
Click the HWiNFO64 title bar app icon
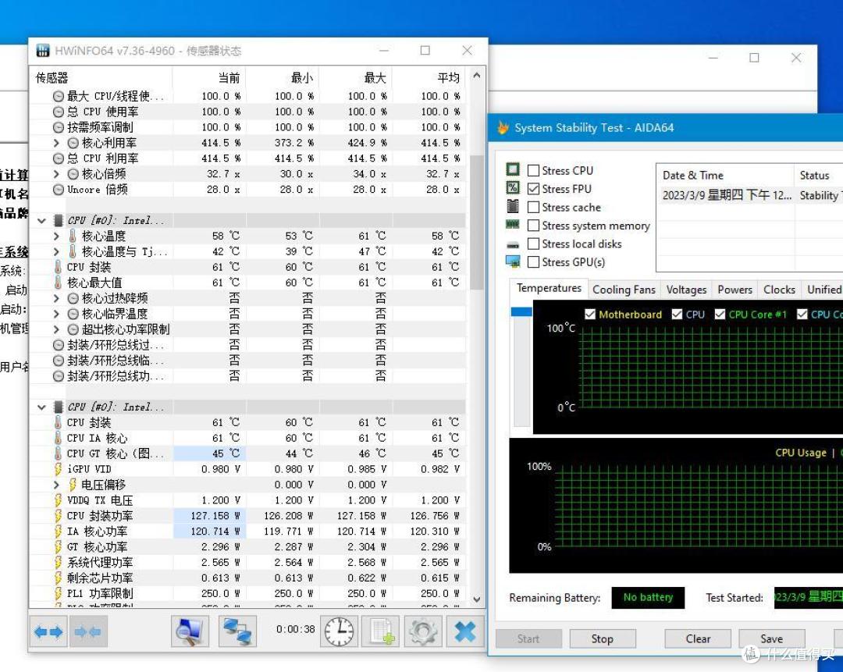tap(43, 51)
